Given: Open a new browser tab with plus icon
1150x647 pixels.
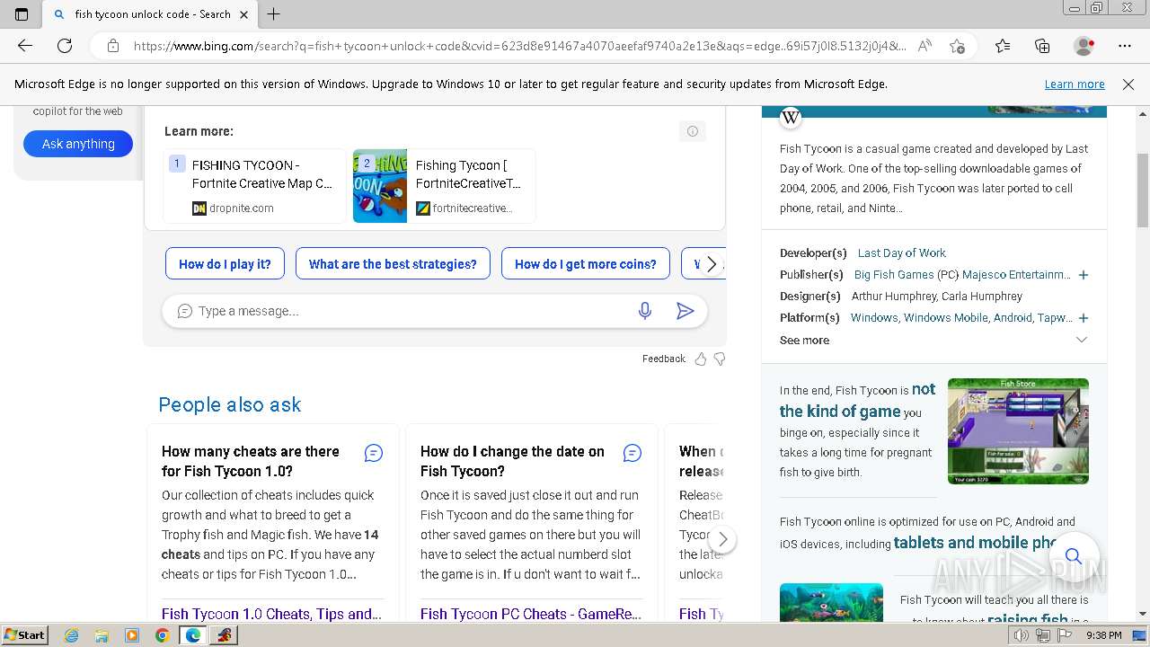Looking at the screenshot, I should [x=274, y=13].
